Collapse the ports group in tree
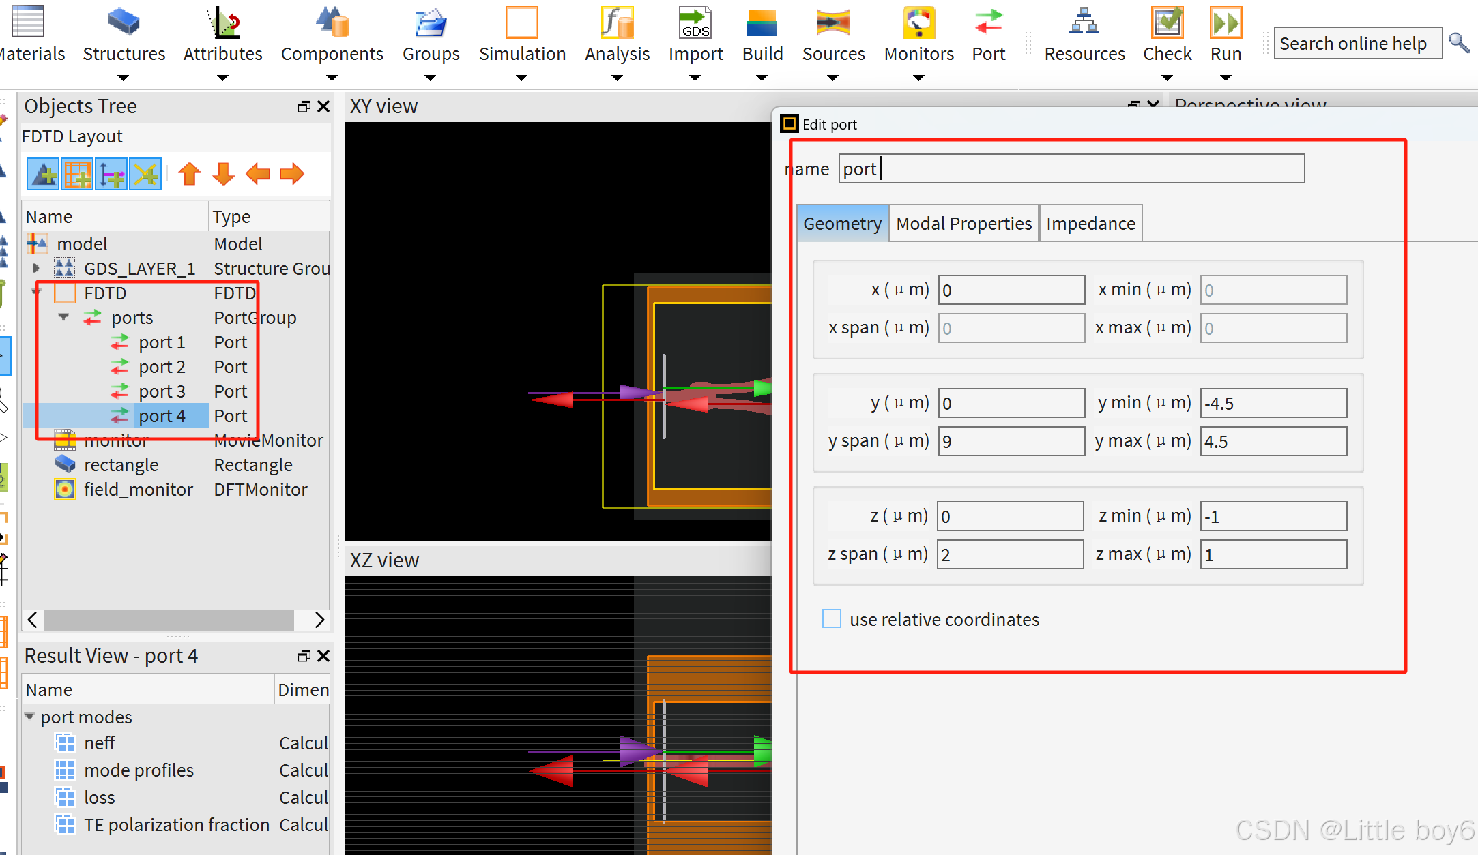The image size is (1478, 855). point(64,317)
